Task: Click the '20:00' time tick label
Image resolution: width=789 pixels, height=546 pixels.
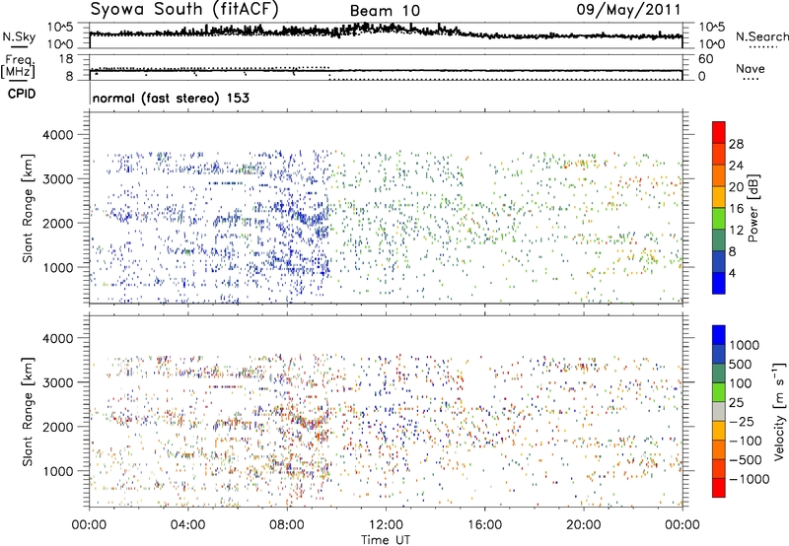Action: (584, 525)
